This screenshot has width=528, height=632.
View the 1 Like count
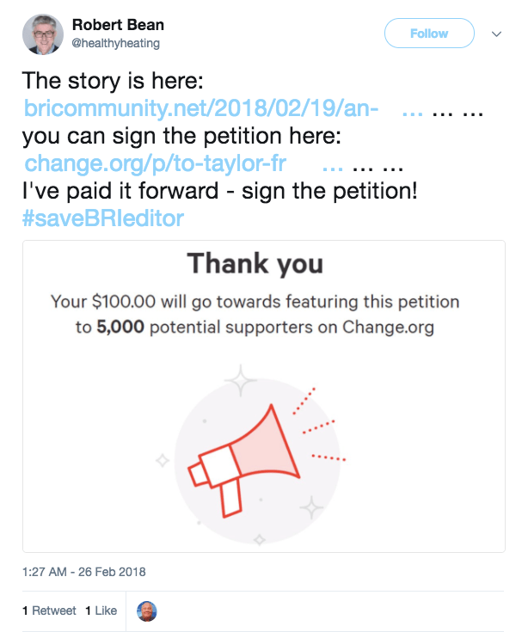coord(101,611)
